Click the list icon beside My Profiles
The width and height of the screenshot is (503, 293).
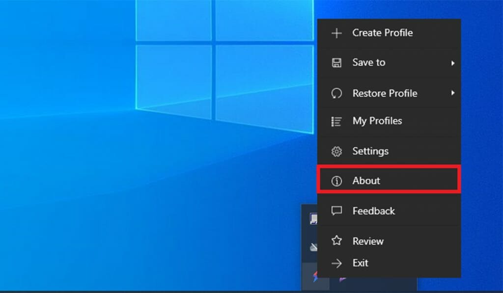point(336,121)
